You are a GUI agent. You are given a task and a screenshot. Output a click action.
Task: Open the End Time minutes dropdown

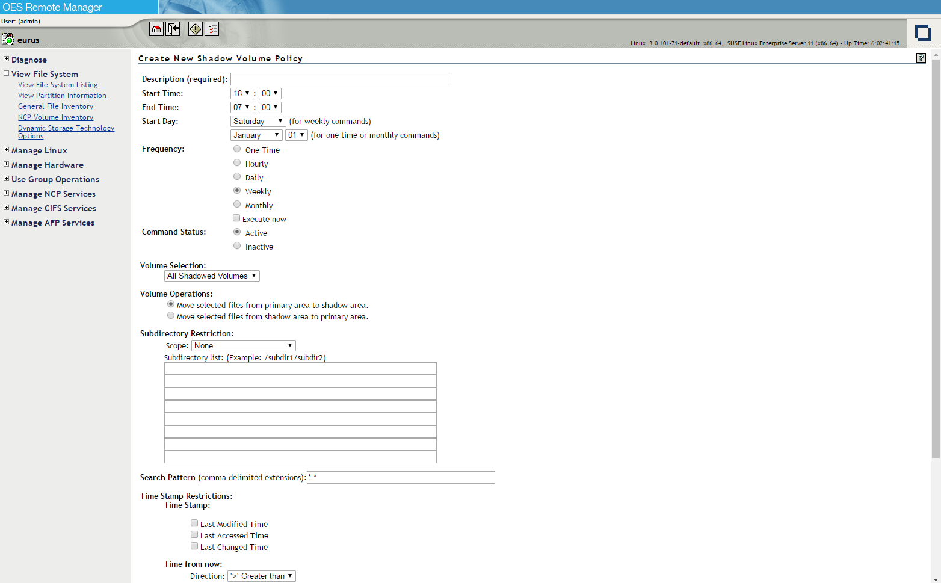tap(270, 107)
